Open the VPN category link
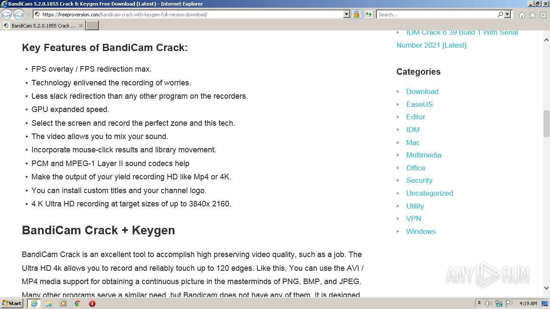 click(414, 218)
